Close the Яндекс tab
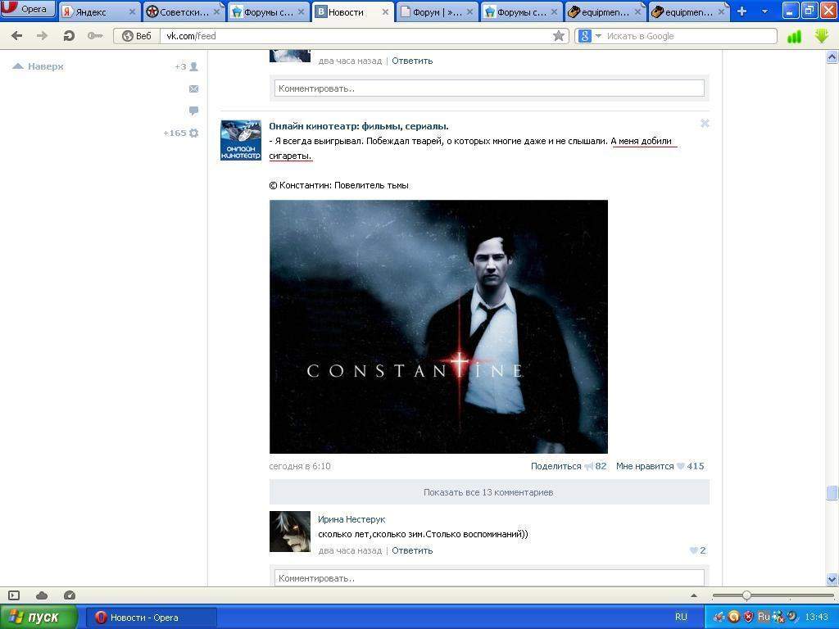This screenshot has width=839, height=629. pyautogui.click(x=132, y=11)
